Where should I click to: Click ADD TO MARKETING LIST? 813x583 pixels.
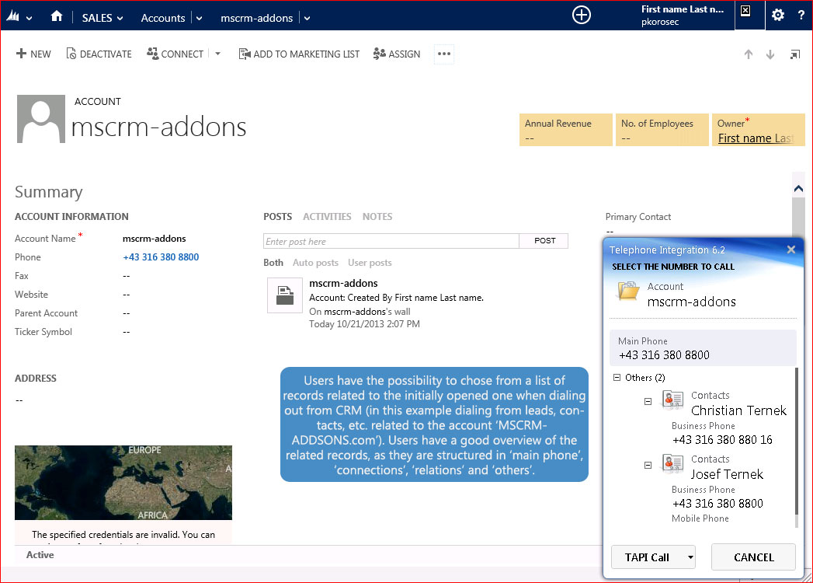299,54
